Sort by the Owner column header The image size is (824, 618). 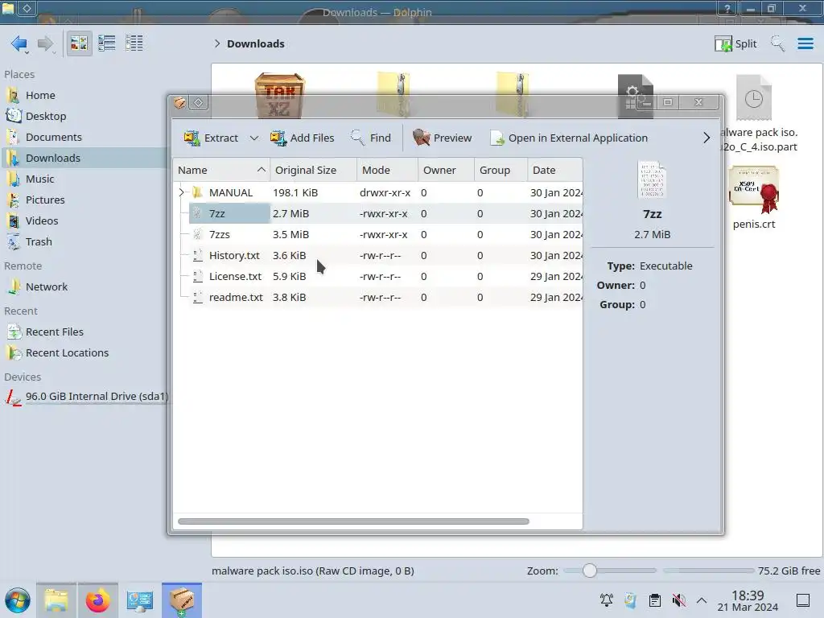446,170
